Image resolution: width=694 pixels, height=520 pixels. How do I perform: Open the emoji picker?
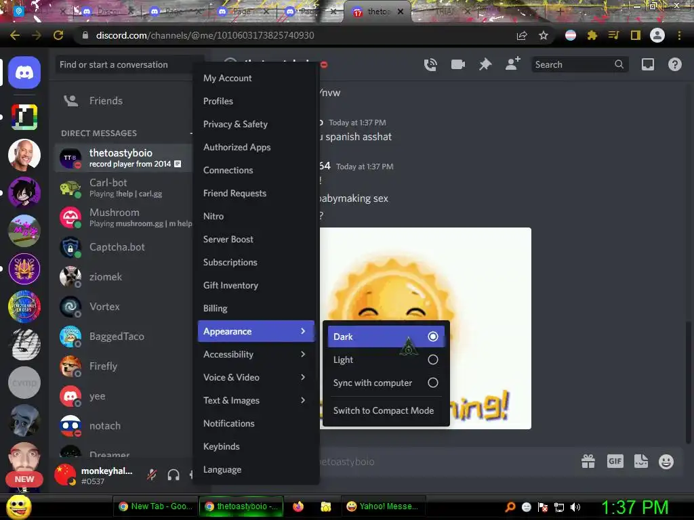tap(666, 461)
